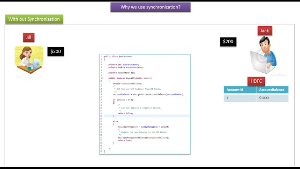
Task: Click the method marker arrow at line 9
Action: pos(102,78)
